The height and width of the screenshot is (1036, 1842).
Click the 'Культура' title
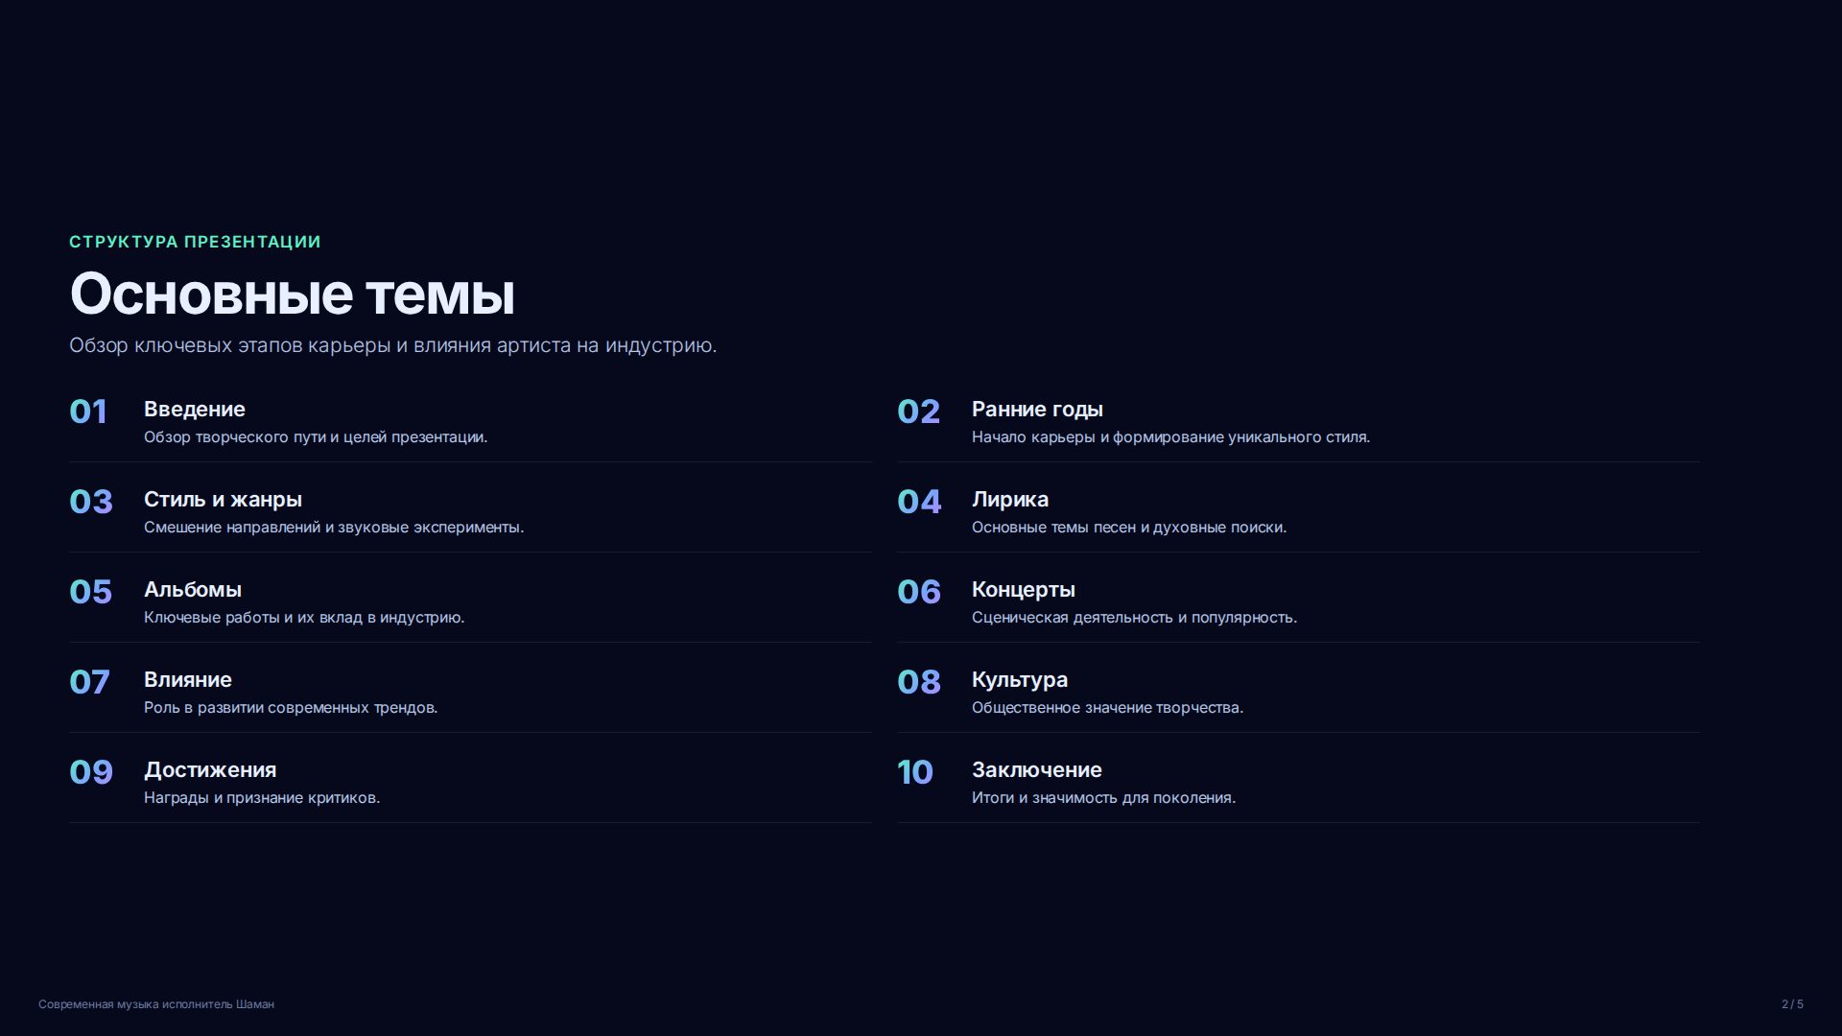pyautogui.click(x=1020, y=680)
